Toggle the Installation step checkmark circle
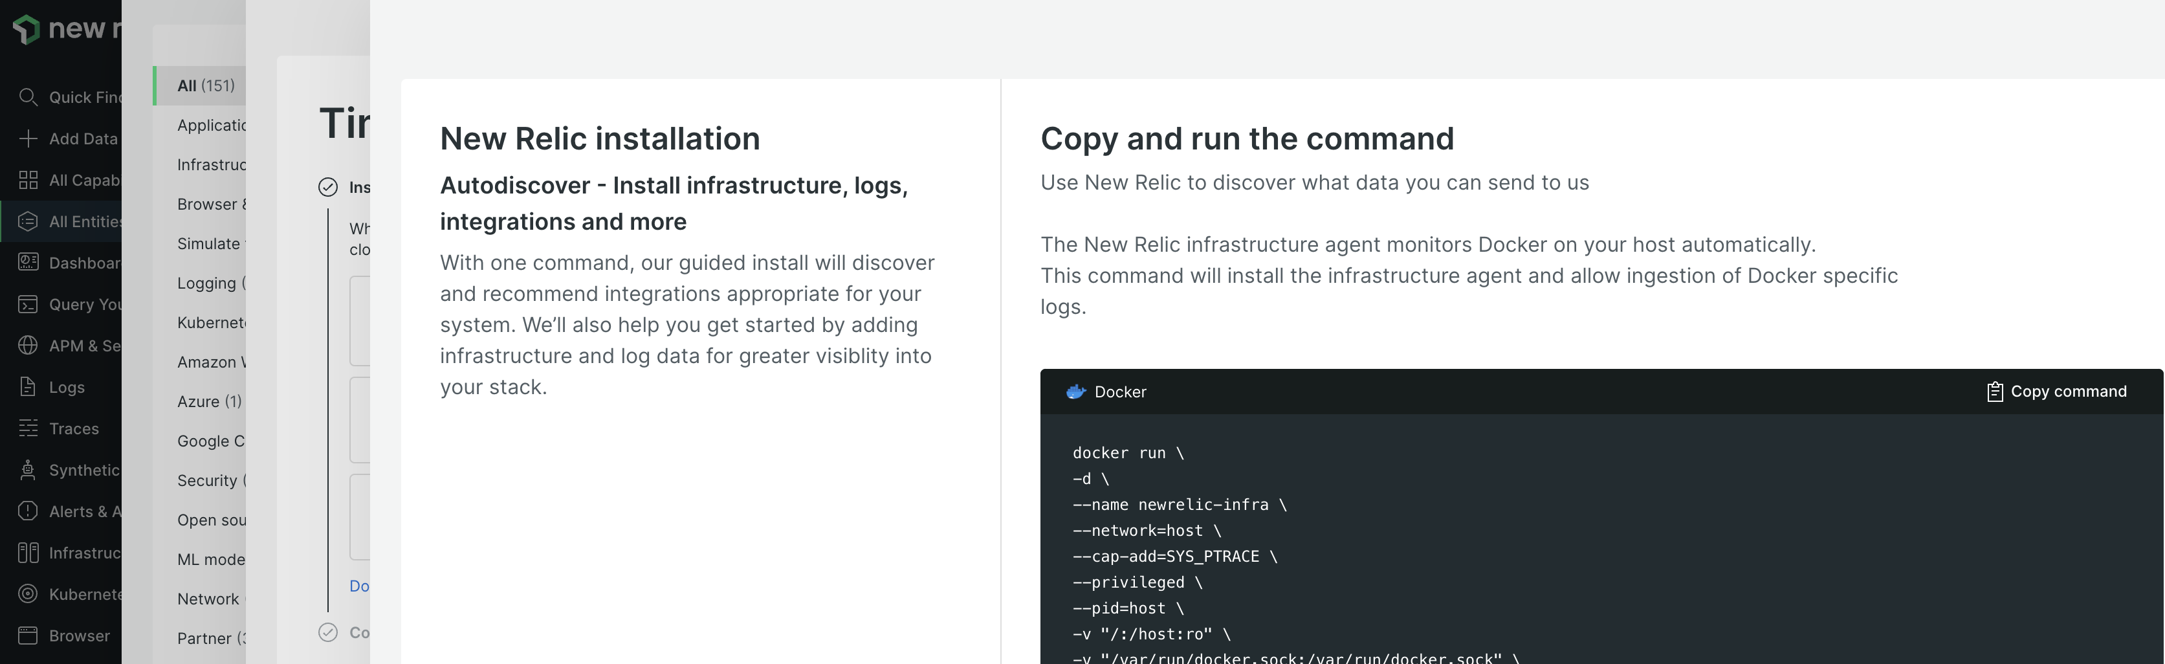 (x=328, y=188)
